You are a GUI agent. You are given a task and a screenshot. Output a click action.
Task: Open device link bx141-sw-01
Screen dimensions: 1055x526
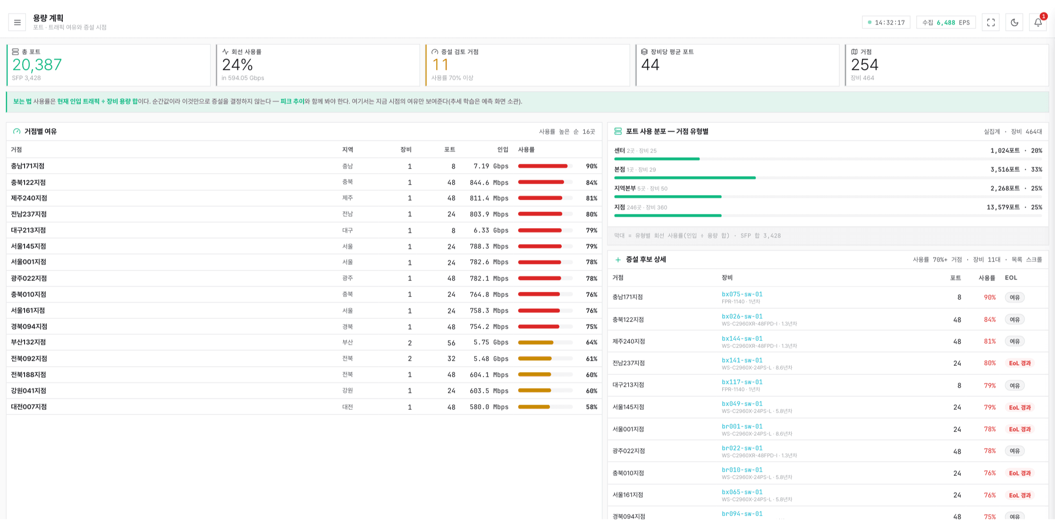pyautogui.click(x=742, y=360)
